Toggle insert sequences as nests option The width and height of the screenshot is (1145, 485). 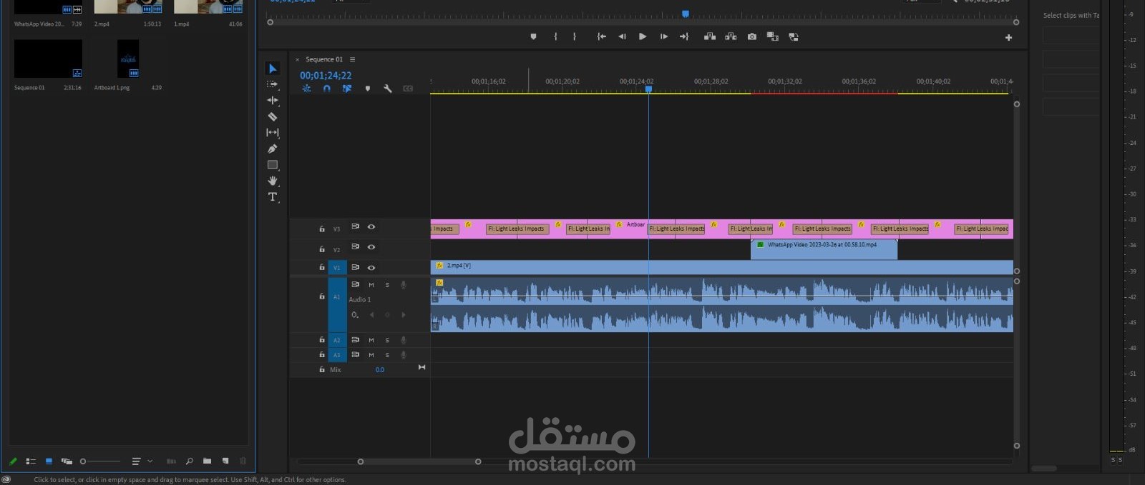click(306, 89)
